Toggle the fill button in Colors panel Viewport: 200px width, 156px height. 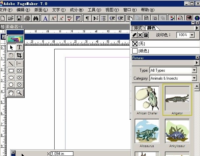pos(140,35)
